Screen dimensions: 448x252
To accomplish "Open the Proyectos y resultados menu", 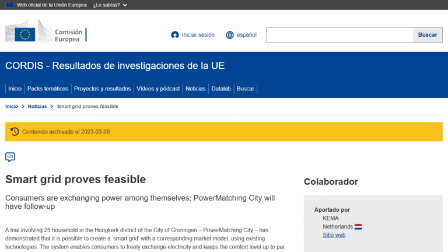I will pos(102,89).
